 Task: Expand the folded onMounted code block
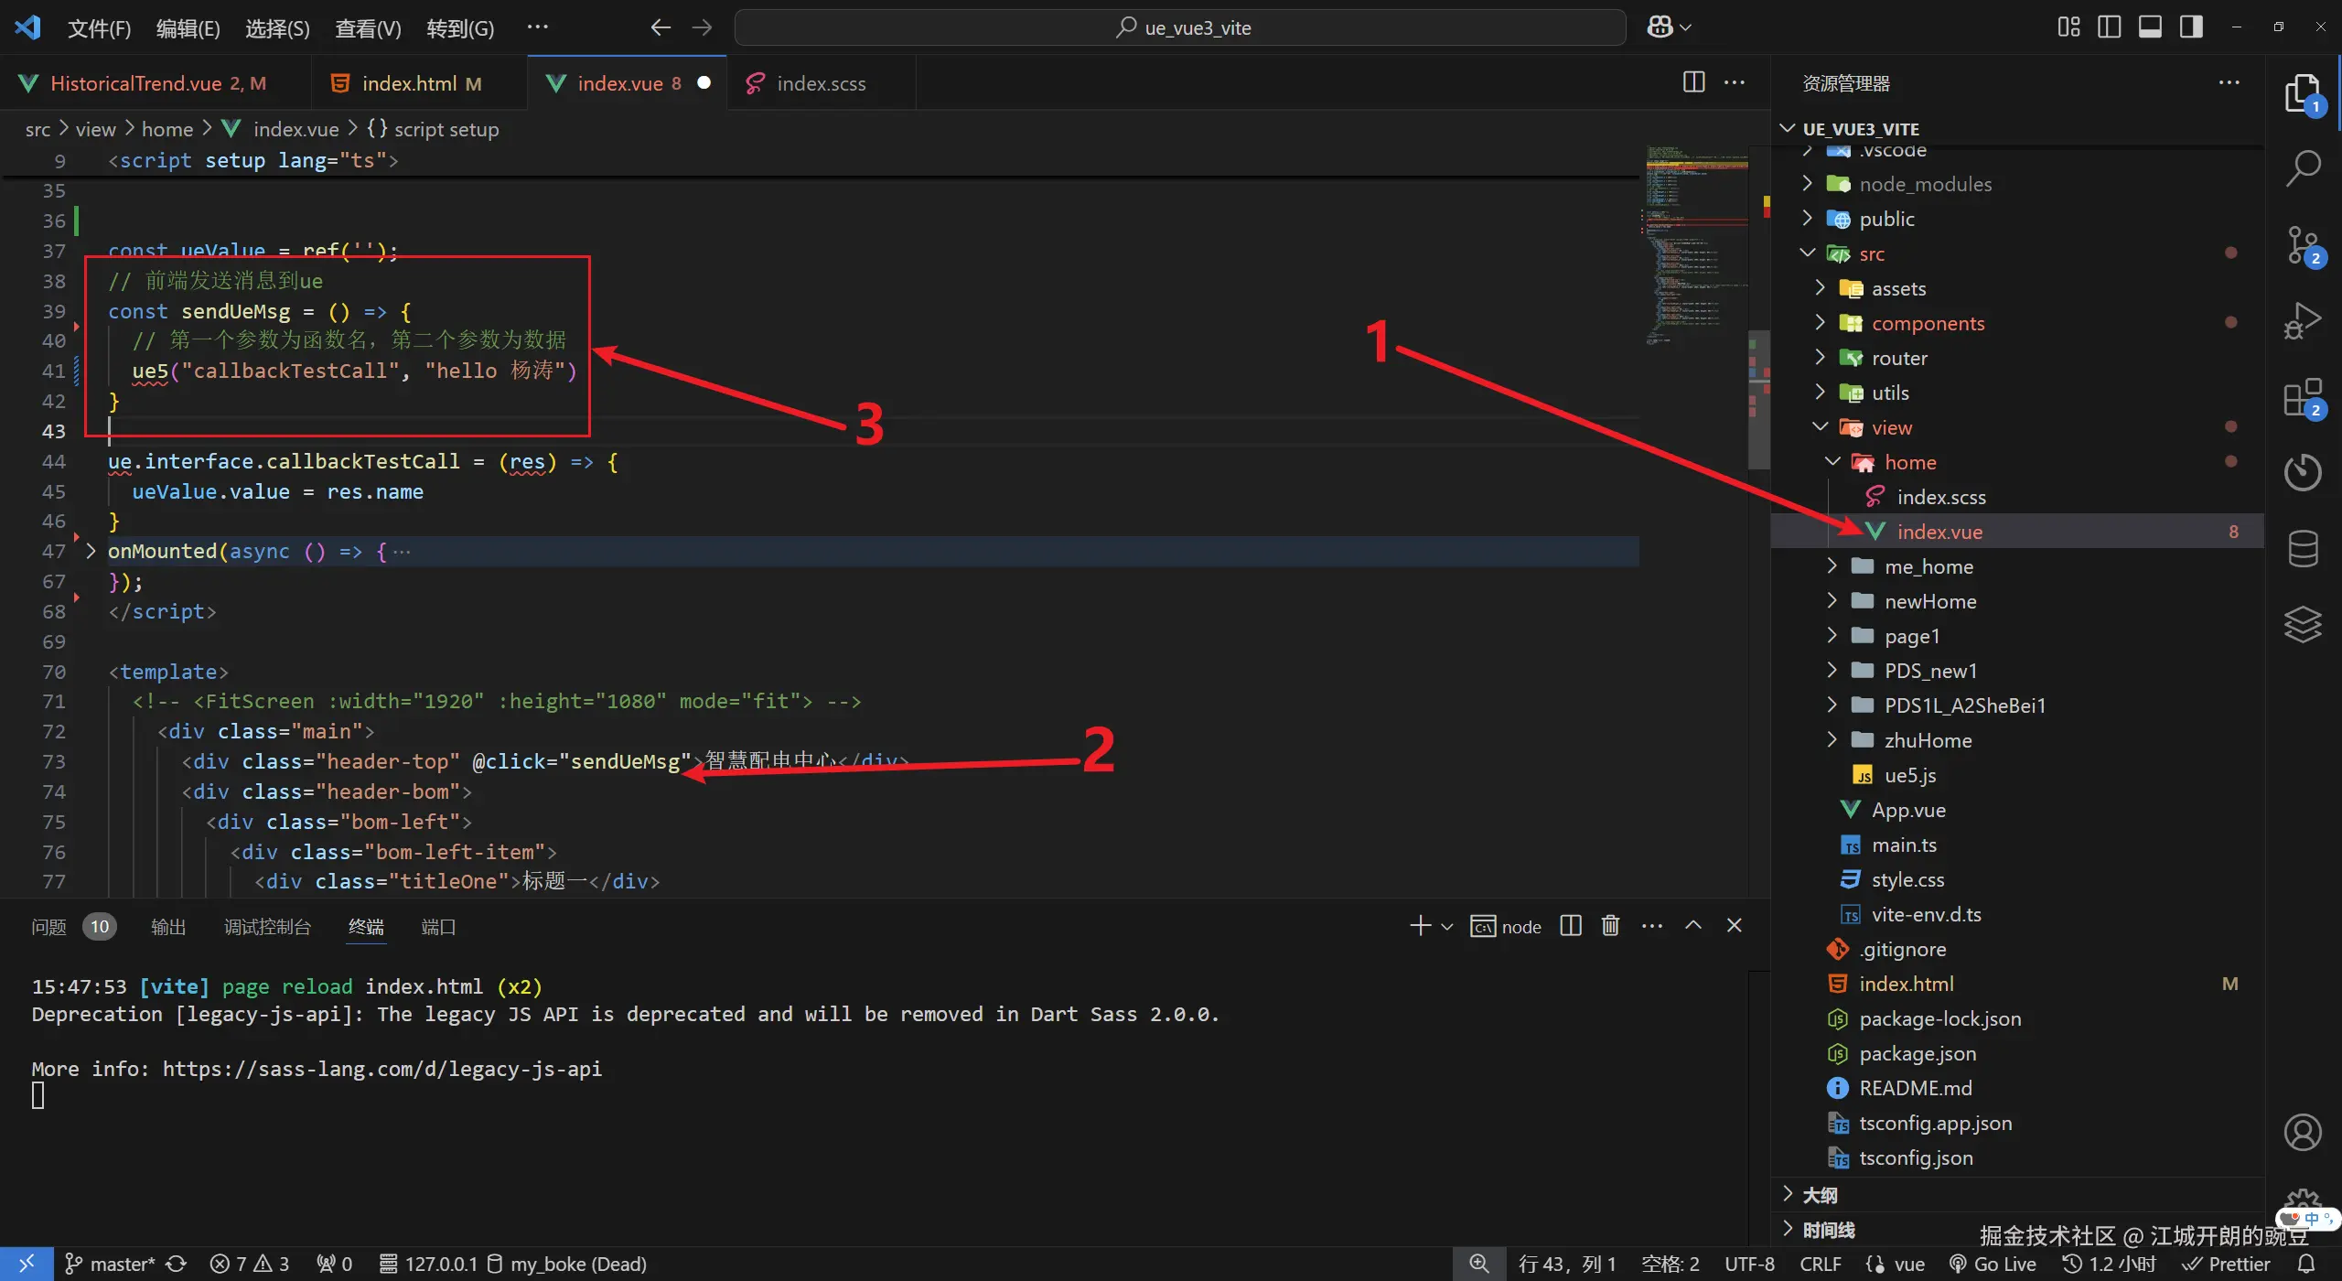[91, 551]
